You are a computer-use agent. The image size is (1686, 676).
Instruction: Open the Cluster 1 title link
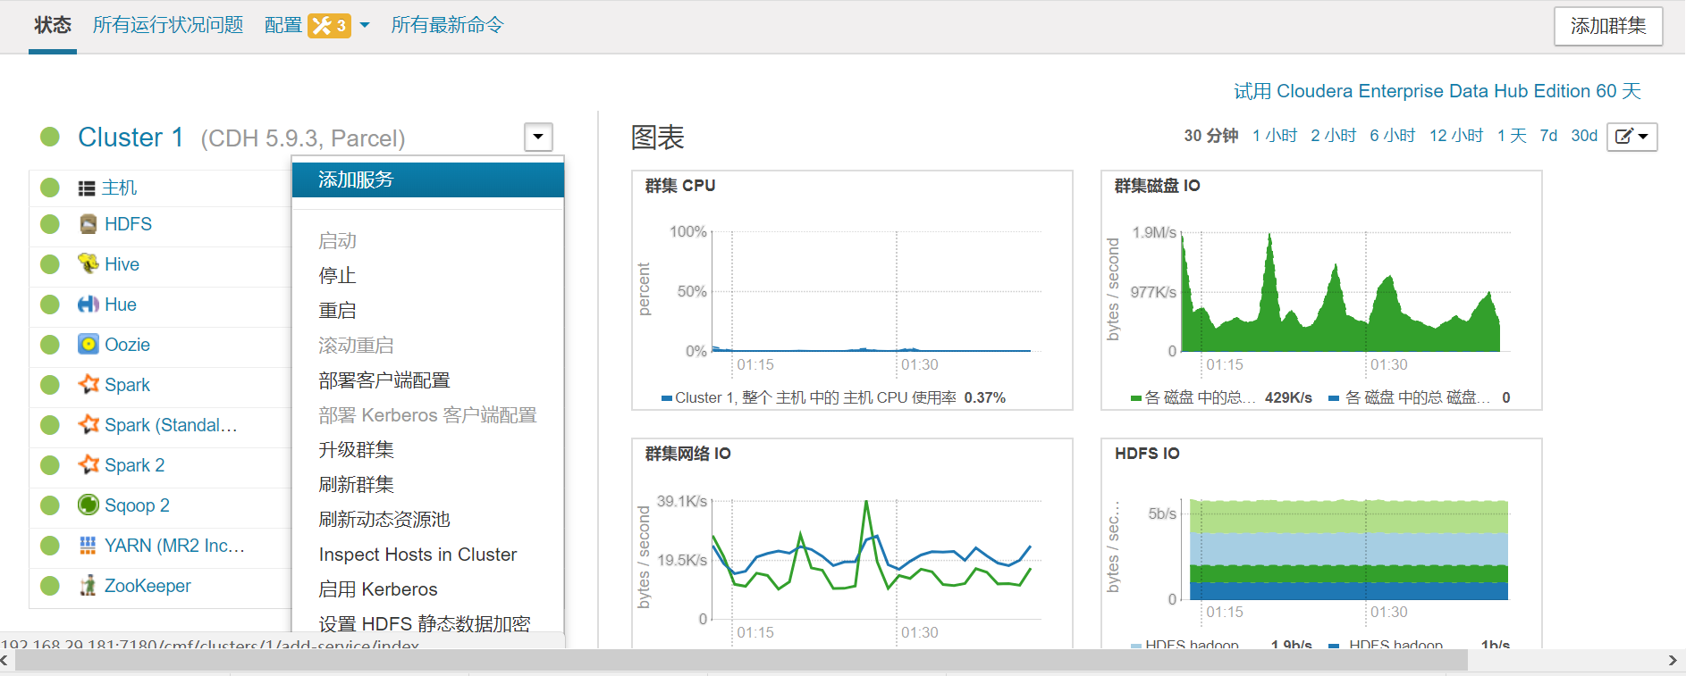click(x=131, y=137)
